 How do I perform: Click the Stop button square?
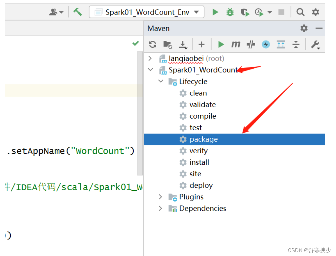[x=281, y=12]
